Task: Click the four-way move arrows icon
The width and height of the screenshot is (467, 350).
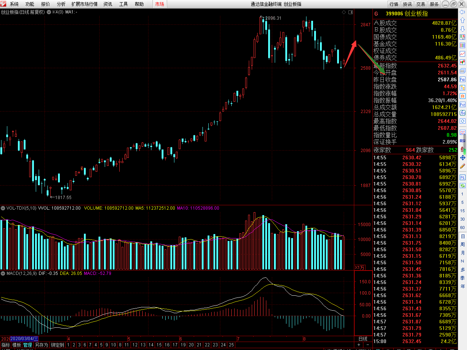Action: pyautogui.click(x=462, y=157)
